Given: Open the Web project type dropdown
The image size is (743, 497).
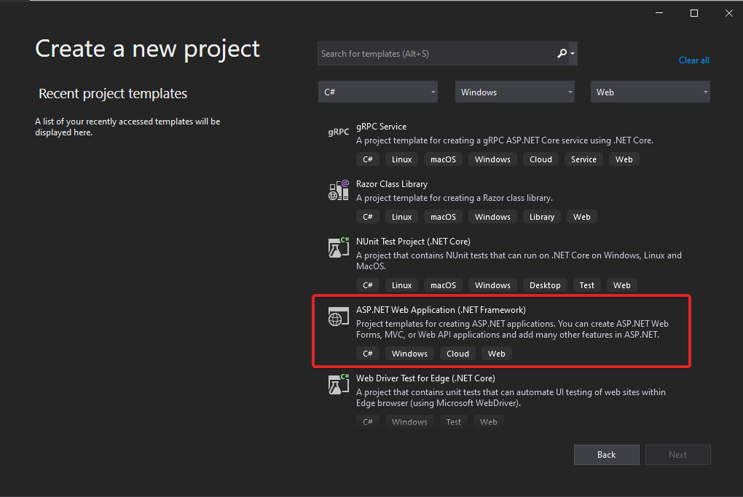Looking at the screenshot, I should [x=650, y=92].
